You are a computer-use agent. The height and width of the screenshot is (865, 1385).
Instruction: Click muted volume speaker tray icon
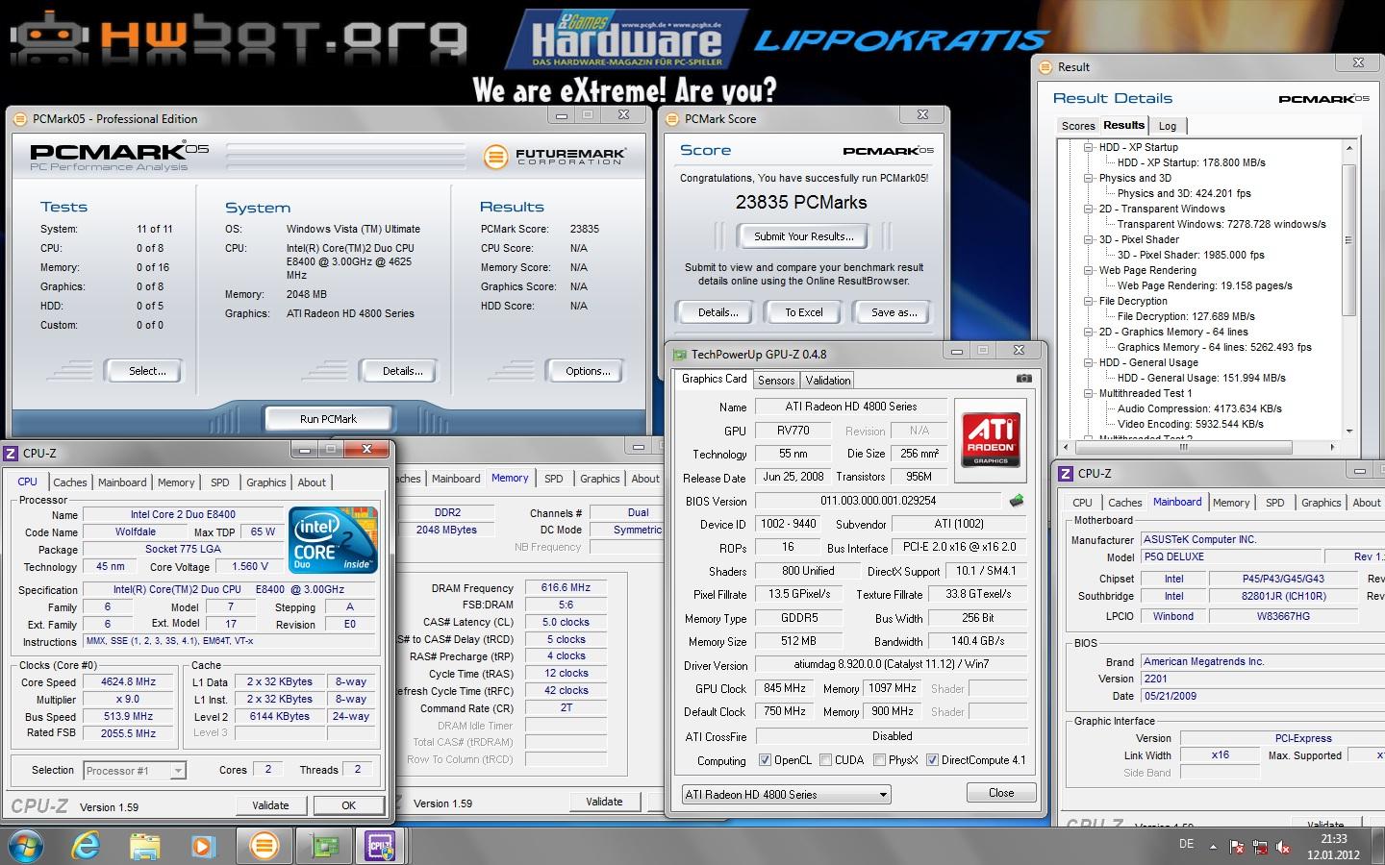(x=1283, y=847)
